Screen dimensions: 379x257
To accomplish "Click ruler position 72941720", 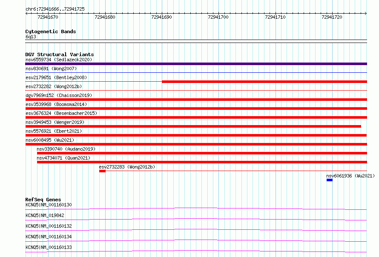I will click(332, 17).
